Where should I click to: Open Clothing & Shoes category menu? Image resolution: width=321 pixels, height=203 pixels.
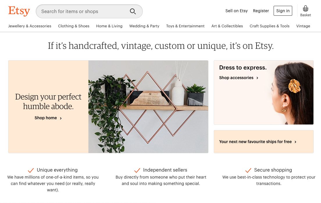click(74, 26)
